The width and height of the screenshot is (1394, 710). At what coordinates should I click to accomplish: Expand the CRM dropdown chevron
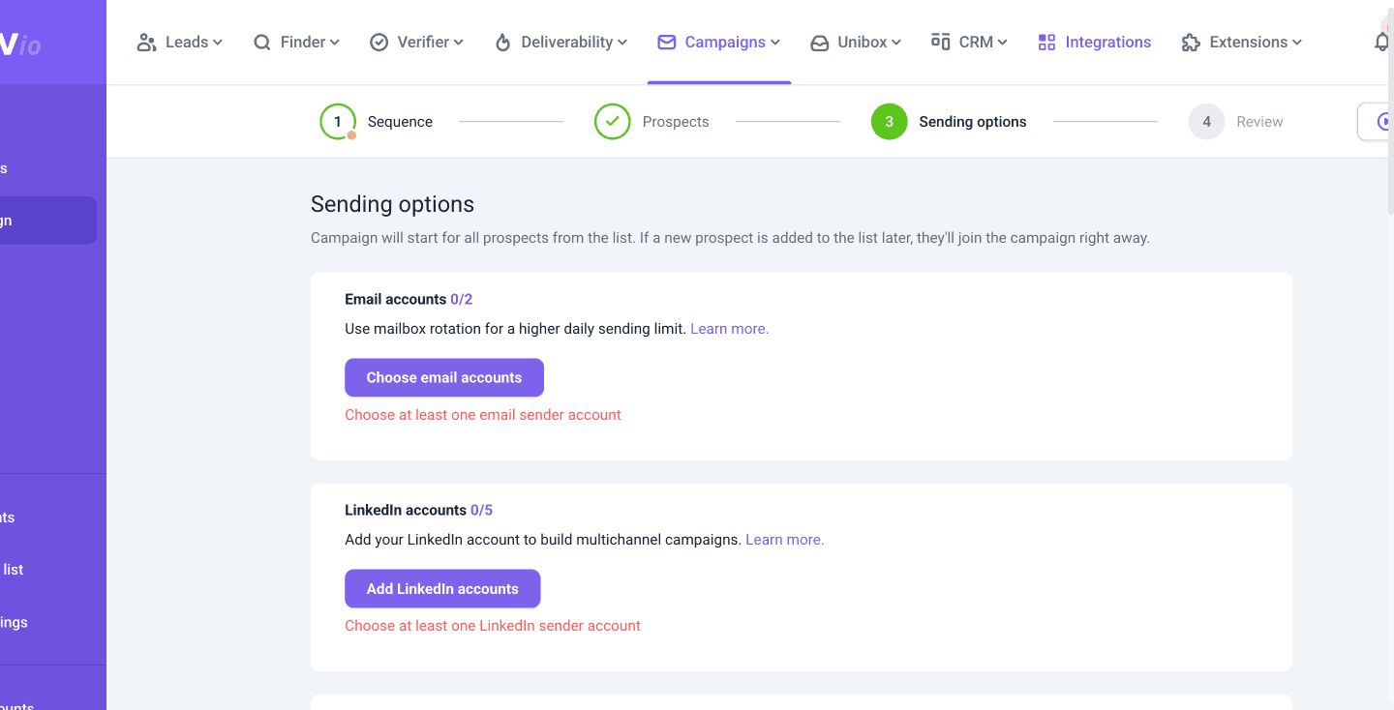[x=1003, y=43]
